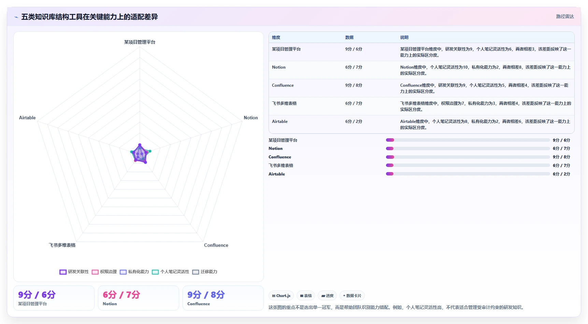Click the 数据卡片 tag chip
Screen dimensions: 588x324
coord(352,296)
